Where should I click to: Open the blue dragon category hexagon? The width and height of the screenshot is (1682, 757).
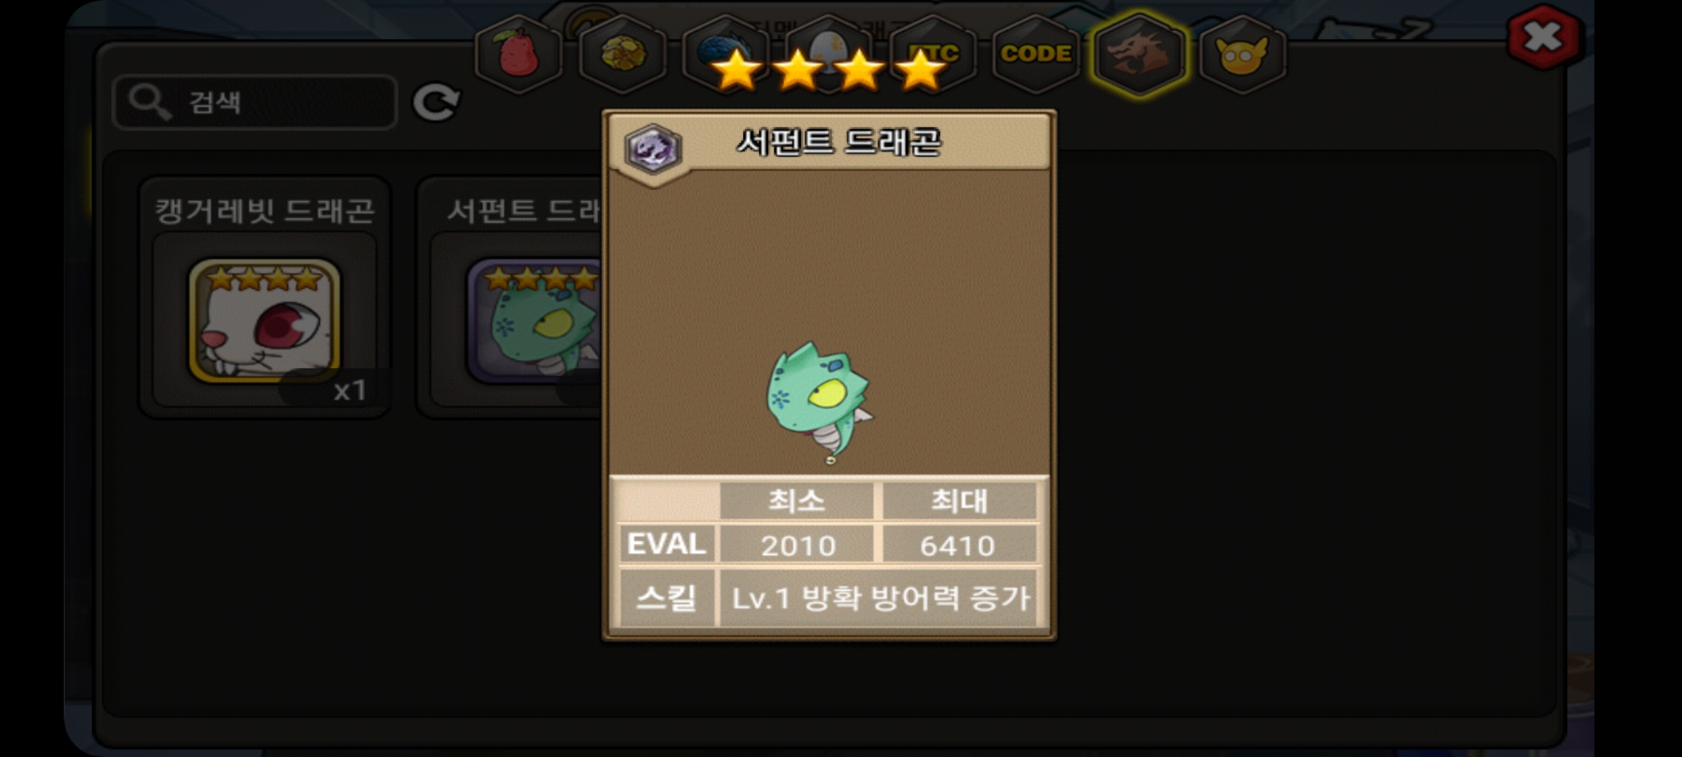(725, 54)
